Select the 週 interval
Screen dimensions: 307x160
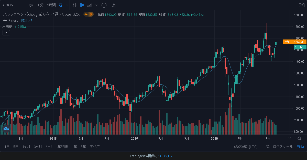point(61,5)
